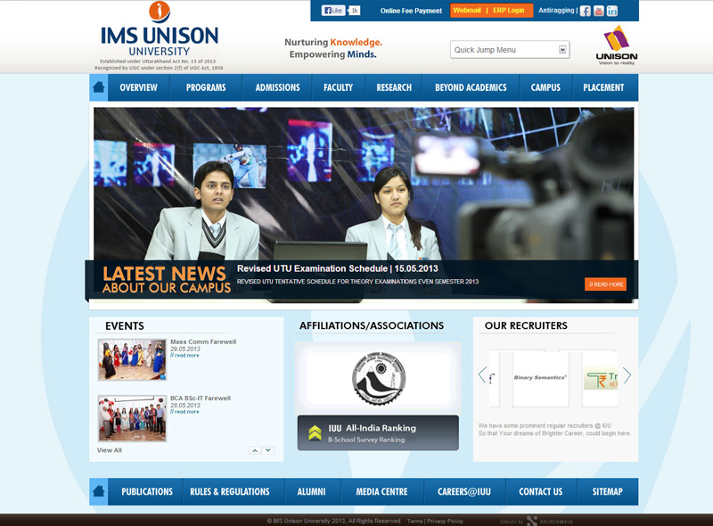Click the home icon in bottom navigation bar
The height and width of the screenshot is (526, 713).
tap(99, 491)
